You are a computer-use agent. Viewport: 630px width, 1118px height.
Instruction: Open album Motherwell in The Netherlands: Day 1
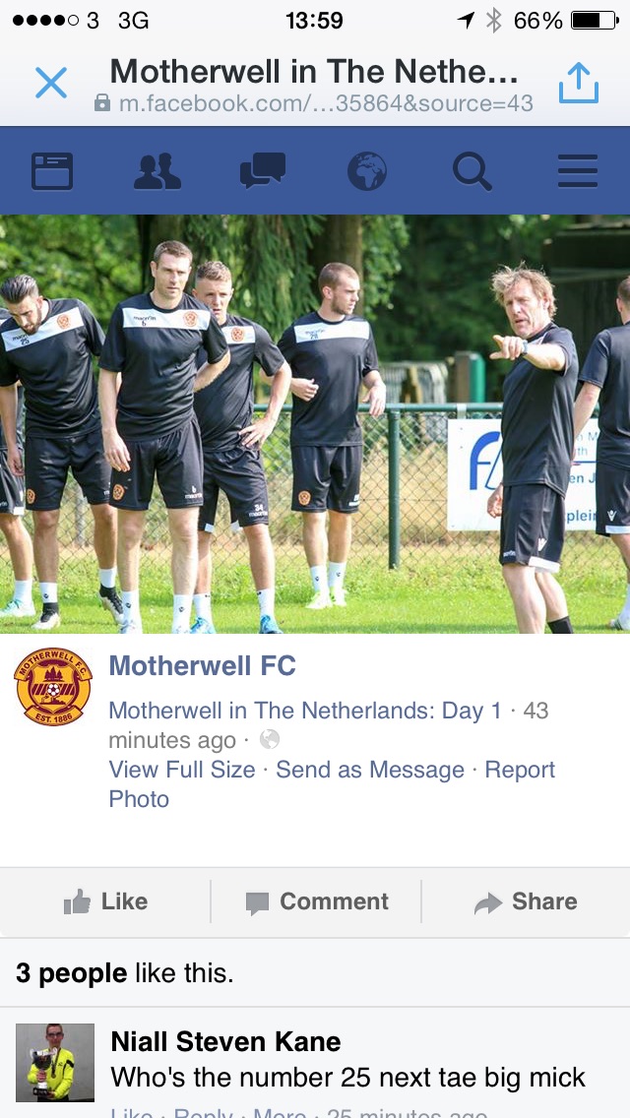point(304,711)
